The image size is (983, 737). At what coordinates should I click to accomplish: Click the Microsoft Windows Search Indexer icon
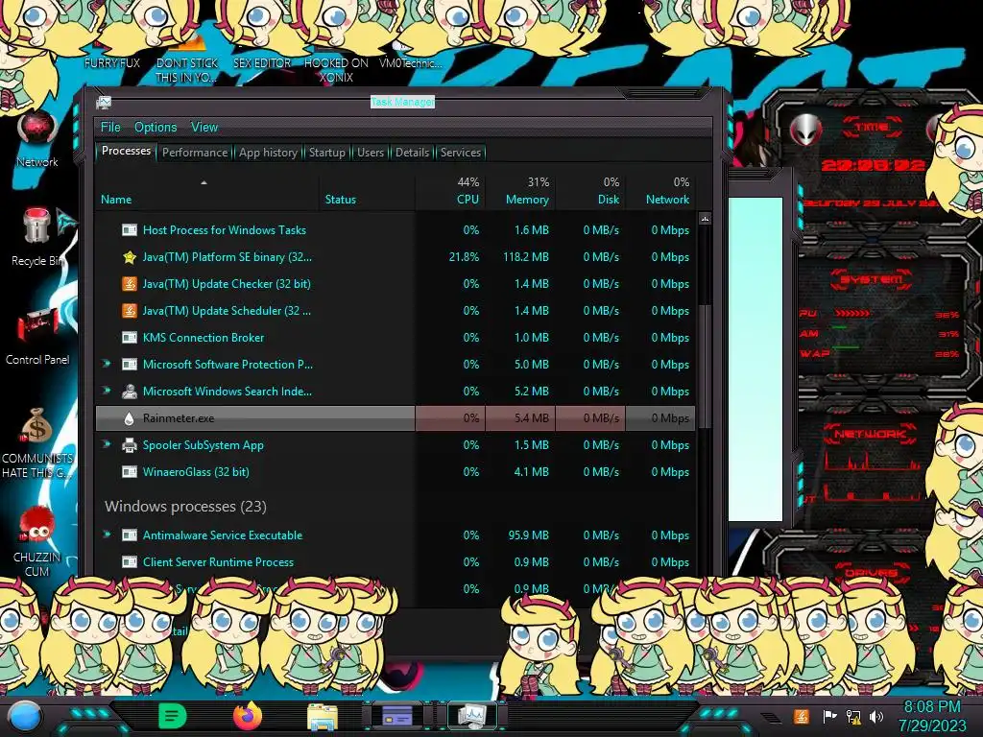click(130, 392)
